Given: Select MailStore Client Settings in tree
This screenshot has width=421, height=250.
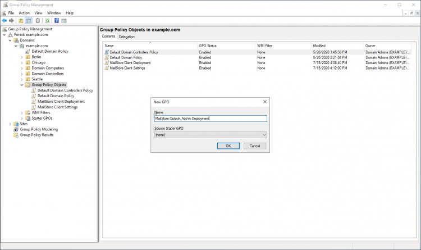Looking at the screenshot, I should (x=57, y=107).
